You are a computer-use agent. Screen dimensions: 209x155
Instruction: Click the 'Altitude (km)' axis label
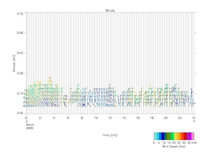[x=14, y=63]
